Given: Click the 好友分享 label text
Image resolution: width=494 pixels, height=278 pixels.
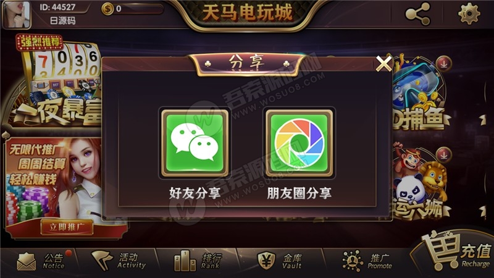Looking at the screenshot, I should [195, 193].
